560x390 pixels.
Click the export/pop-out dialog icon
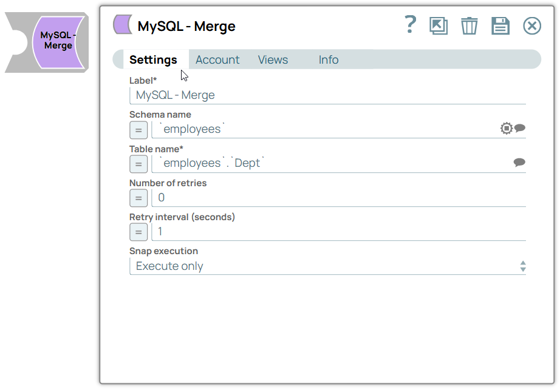(x=439, y=25)
